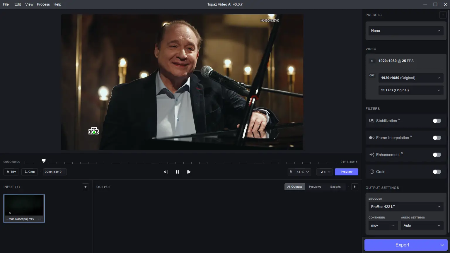Image resolution: width=450 pixels, height=253 pixels.
Task: Open the Process menu
Action: coord(43,4)
